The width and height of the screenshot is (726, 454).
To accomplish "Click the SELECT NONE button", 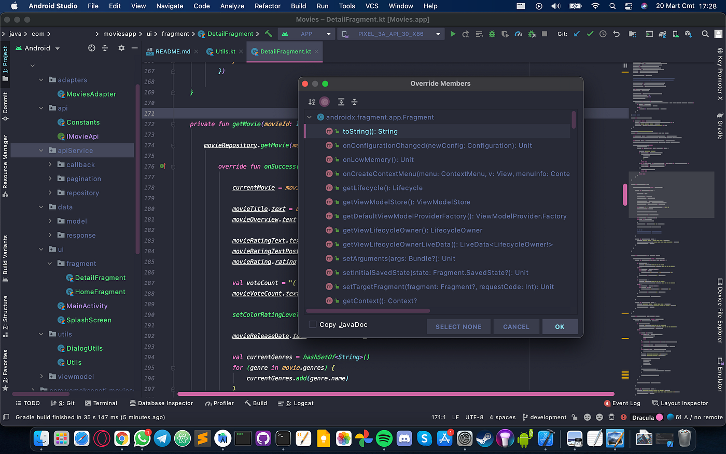I will (x=458, y=326).
